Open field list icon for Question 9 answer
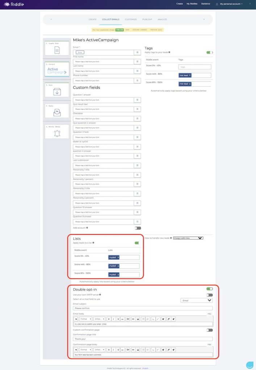The image size is (256, 370). pyautogui.click(x=137, y=222)
